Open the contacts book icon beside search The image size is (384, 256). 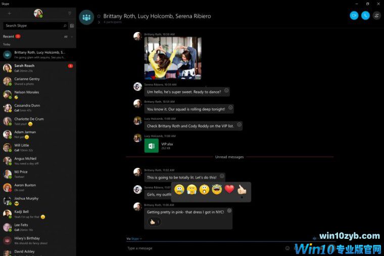click(x=72, y=26)
